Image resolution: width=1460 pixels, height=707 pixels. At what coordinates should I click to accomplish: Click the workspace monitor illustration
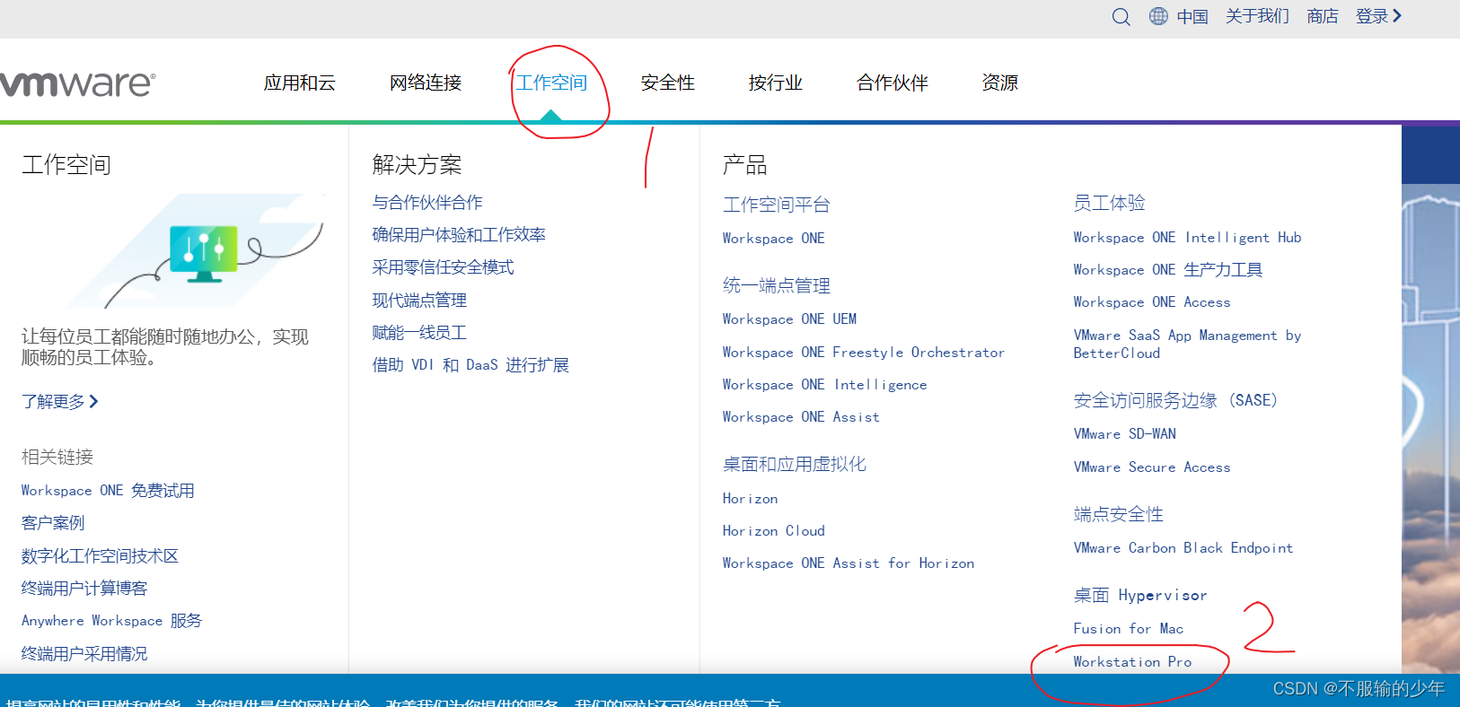click(x=204, y=252)
